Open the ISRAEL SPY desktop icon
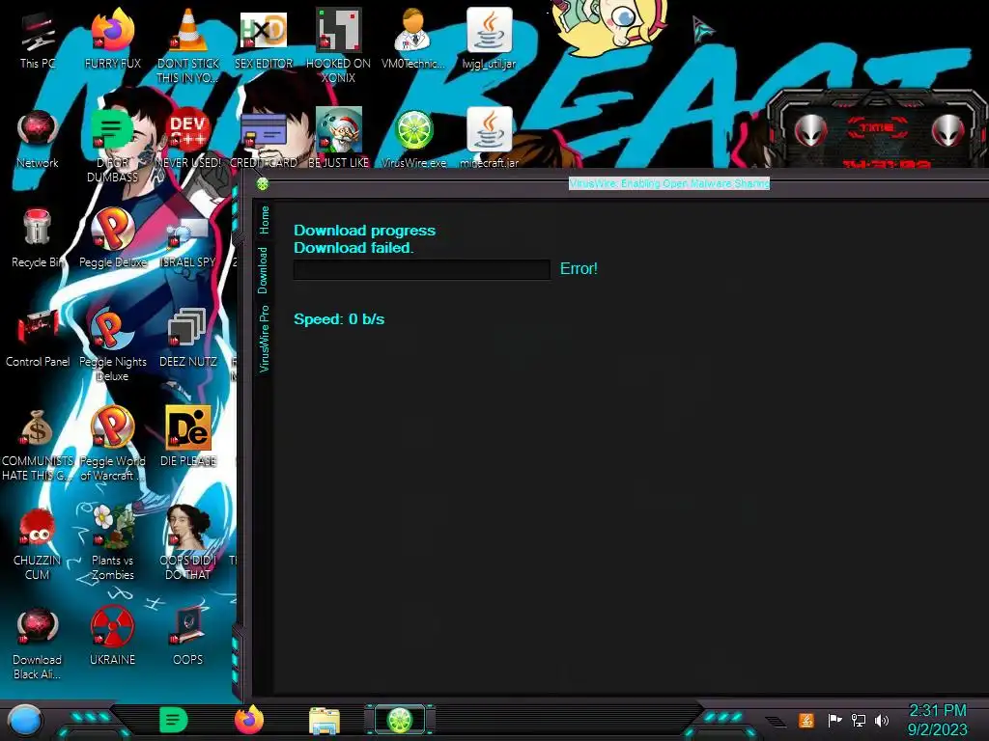989x741 pixels. (x=188, y=242)
